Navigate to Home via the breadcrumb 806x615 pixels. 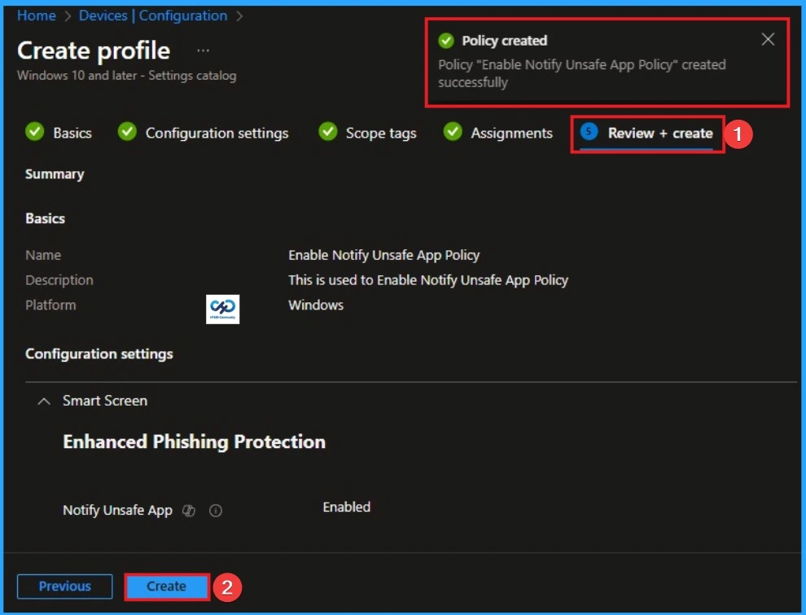click(35, 15)
